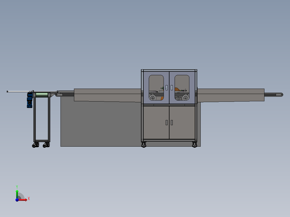The image size is (290, 217).
Task: Select the lower right cabinet door panel
Action: 182,123
